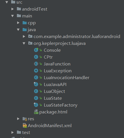Screen dimensions: 124x138
Task: Select the main folder name
Action: 27,16
